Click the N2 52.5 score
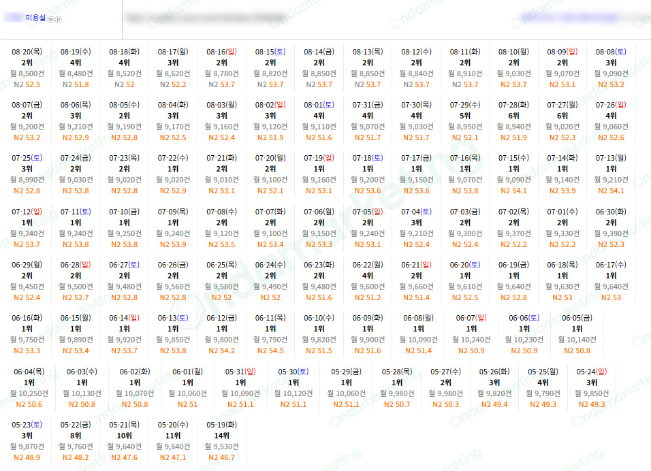 (x=27, y=84)
